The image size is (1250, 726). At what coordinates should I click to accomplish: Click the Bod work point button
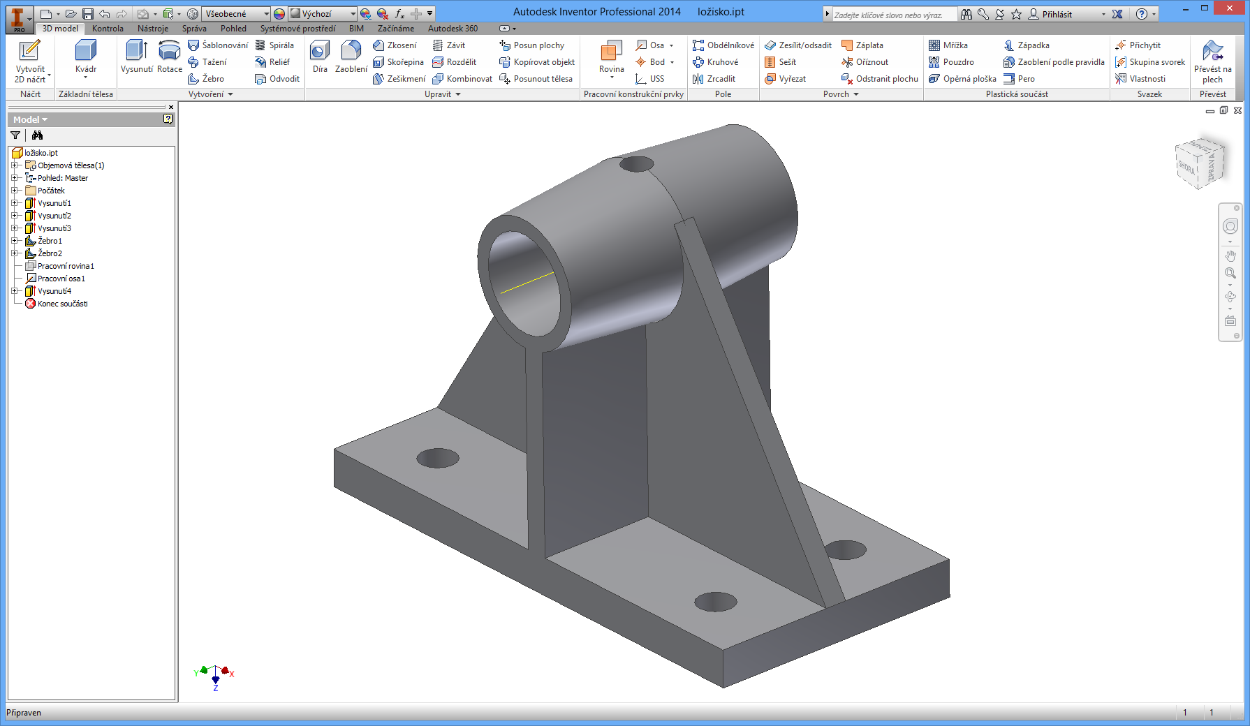pyautogui.click(x=650, y=62)
